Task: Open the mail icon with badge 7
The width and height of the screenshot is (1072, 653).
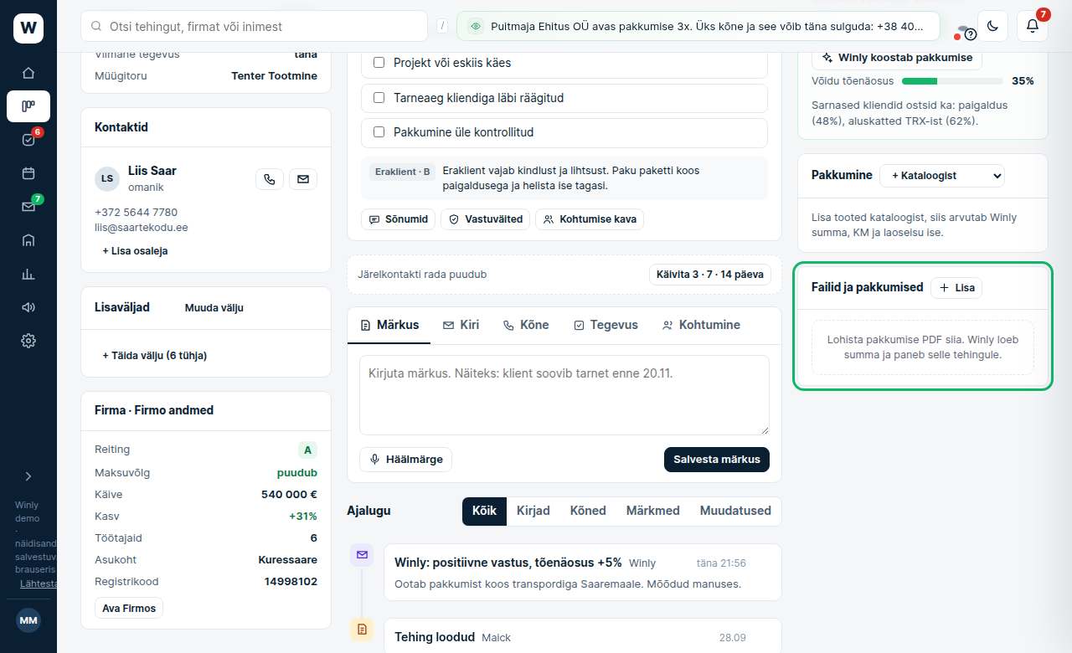Action: [28, 207]
